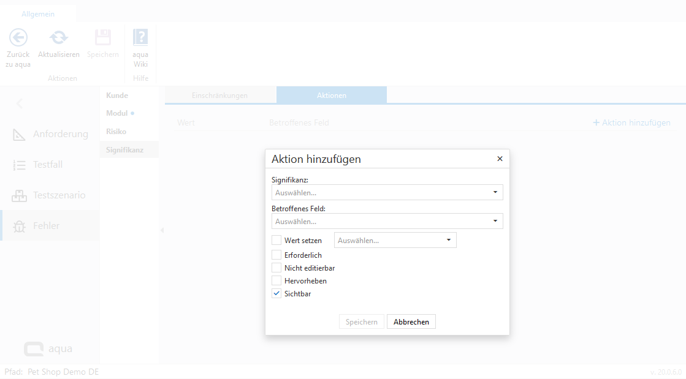Click the Anforderung triangle ruler icon
The height and width of the screenshot is (379, 686).
[20, 134]
